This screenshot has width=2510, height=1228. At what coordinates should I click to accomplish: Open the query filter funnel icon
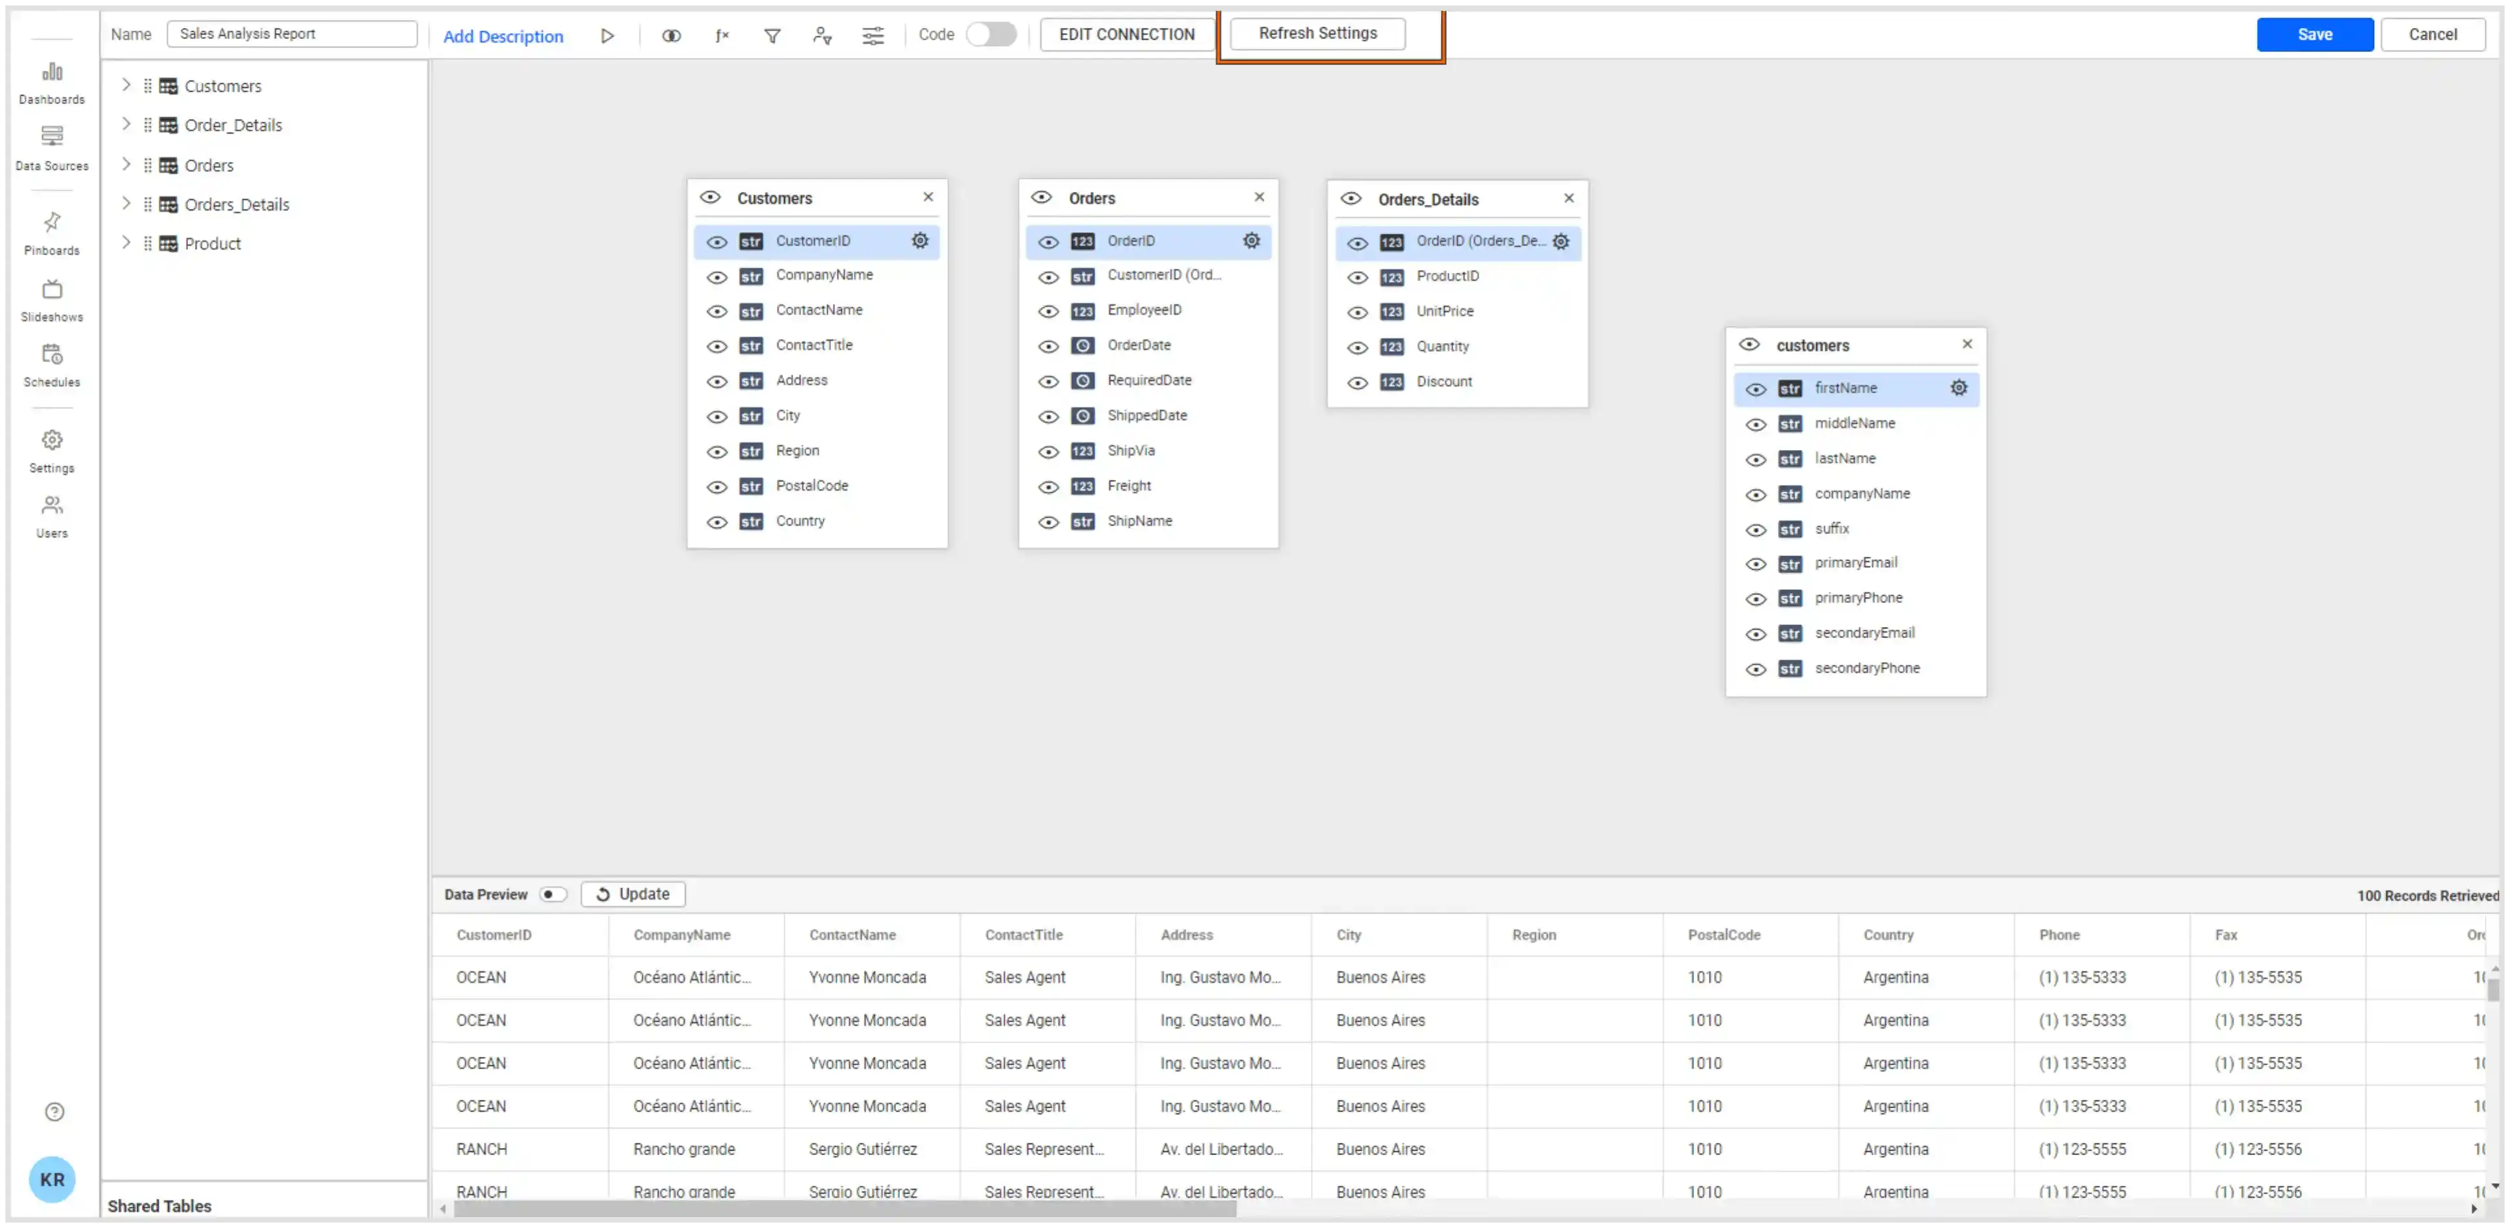click(772, 35)
